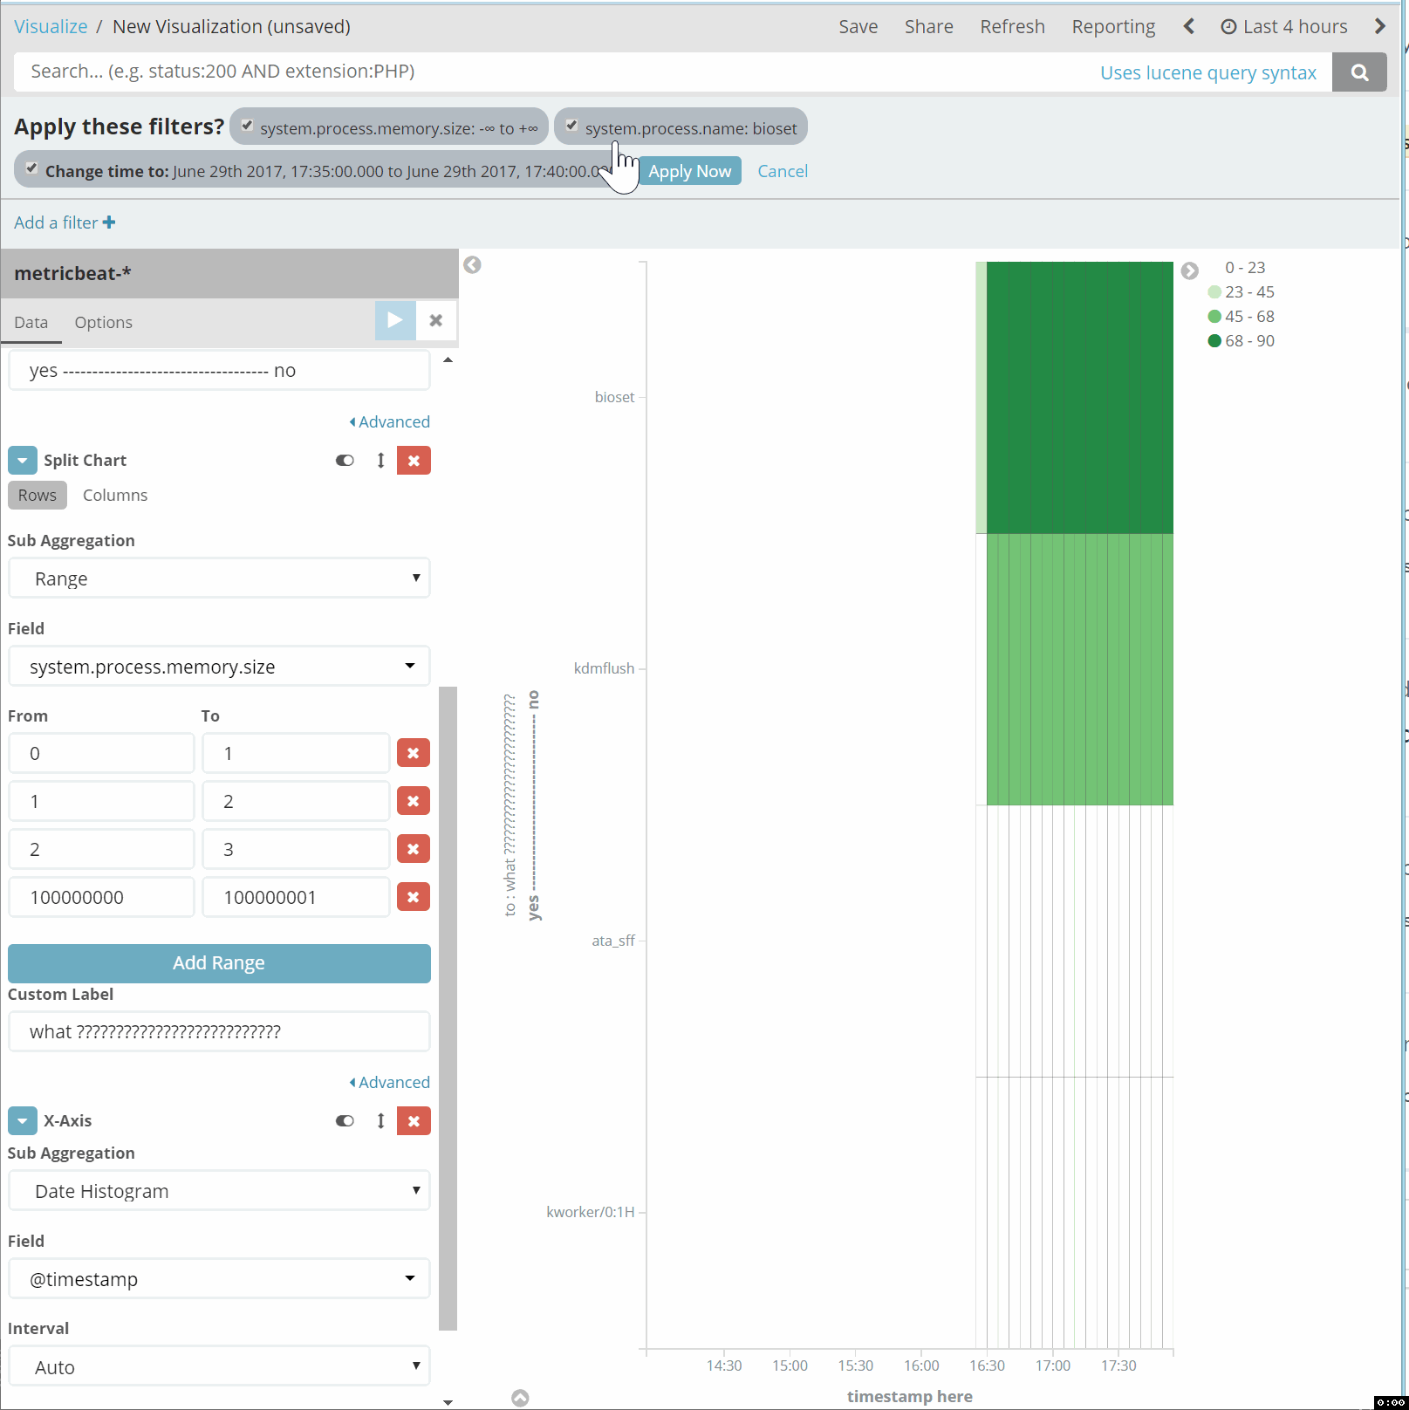Discard editor changes with the gray X icon
This screenshot has width=1409, height=1410.
pos(435,320)
